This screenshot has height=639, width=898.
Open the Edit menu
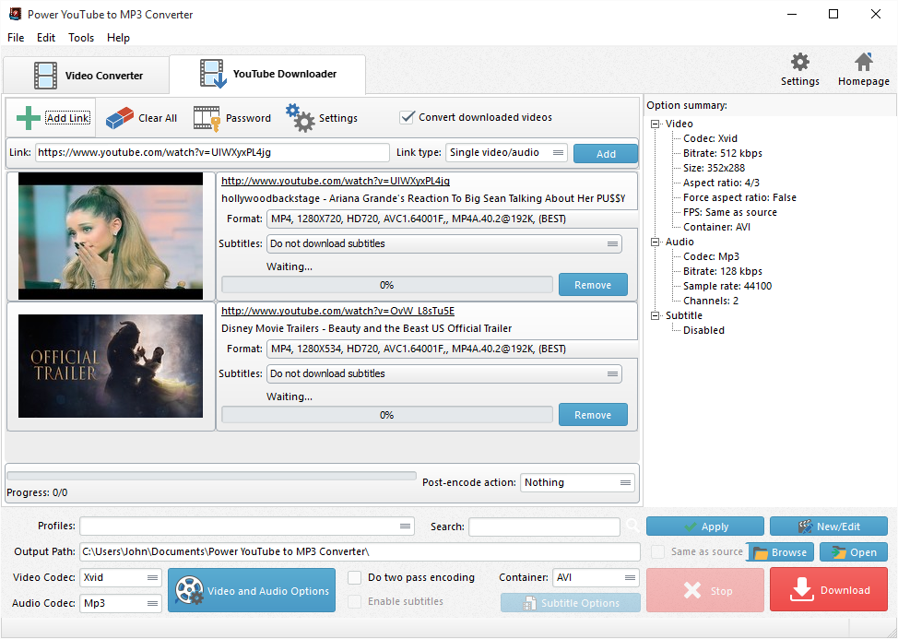tap(46, 38)
